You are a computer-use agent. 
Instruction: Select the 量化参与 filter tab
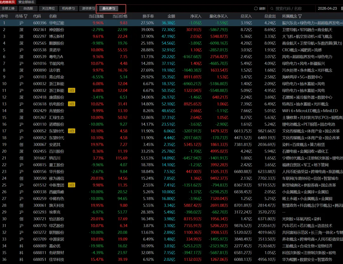[x=109, y=9]
